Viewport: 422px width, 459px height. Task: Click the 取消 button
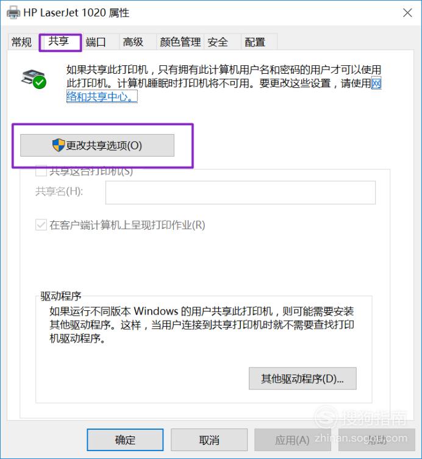pos(209,440)
